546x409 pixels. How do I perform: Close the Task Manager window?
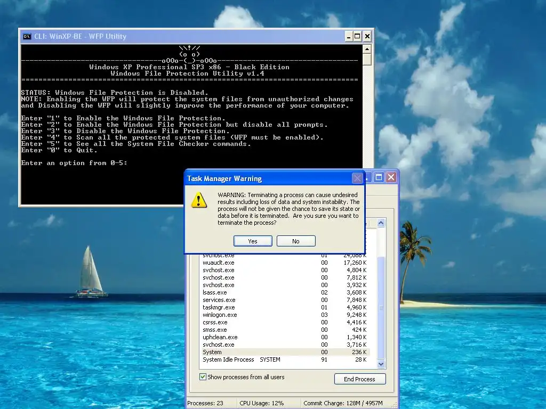tap(391, 177)
